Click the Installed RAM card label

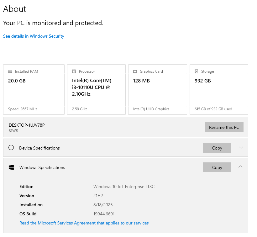[x=26, y=71]
